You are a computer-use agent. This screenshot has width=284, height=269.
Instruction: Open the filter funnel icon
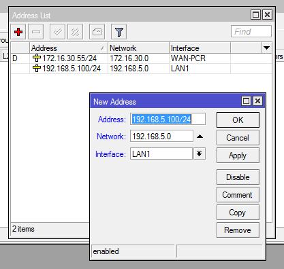click(119, 32)
